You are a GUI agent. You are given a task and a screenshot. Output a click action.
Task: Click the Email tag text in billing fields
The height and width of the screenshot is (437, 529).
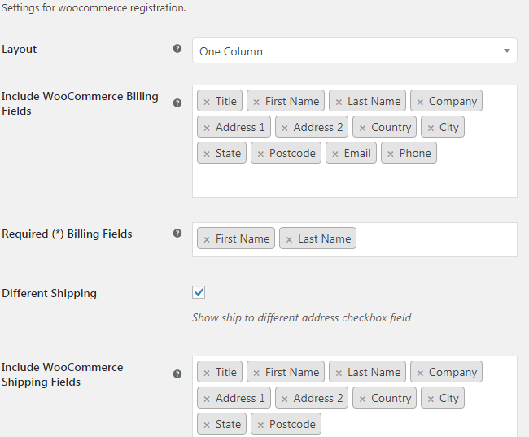click(x=357, y=153)
